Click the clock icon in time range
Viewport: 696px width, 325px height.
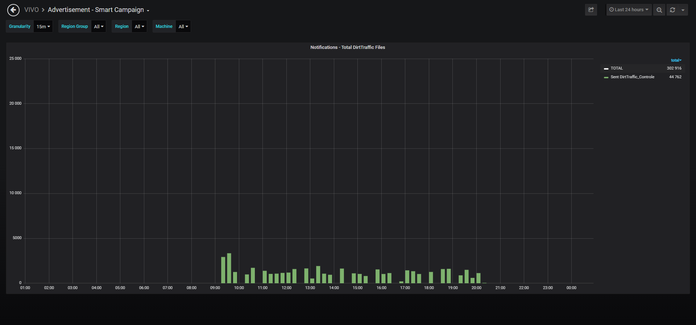(x=612, y=10)
